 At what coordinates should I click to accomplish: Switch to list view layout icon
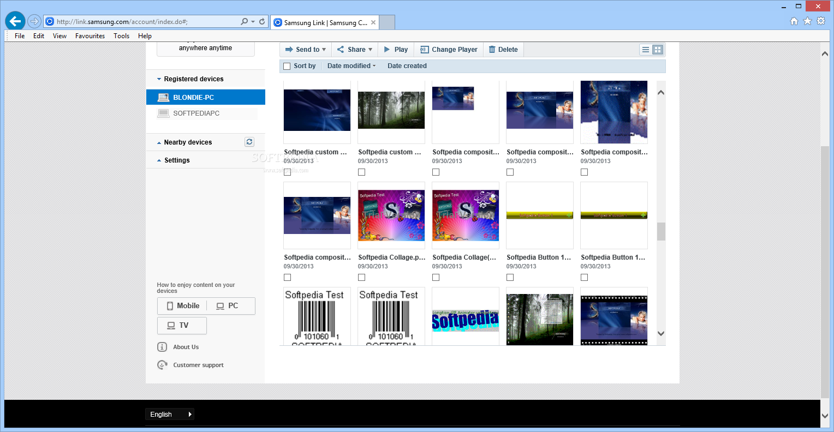646,50
